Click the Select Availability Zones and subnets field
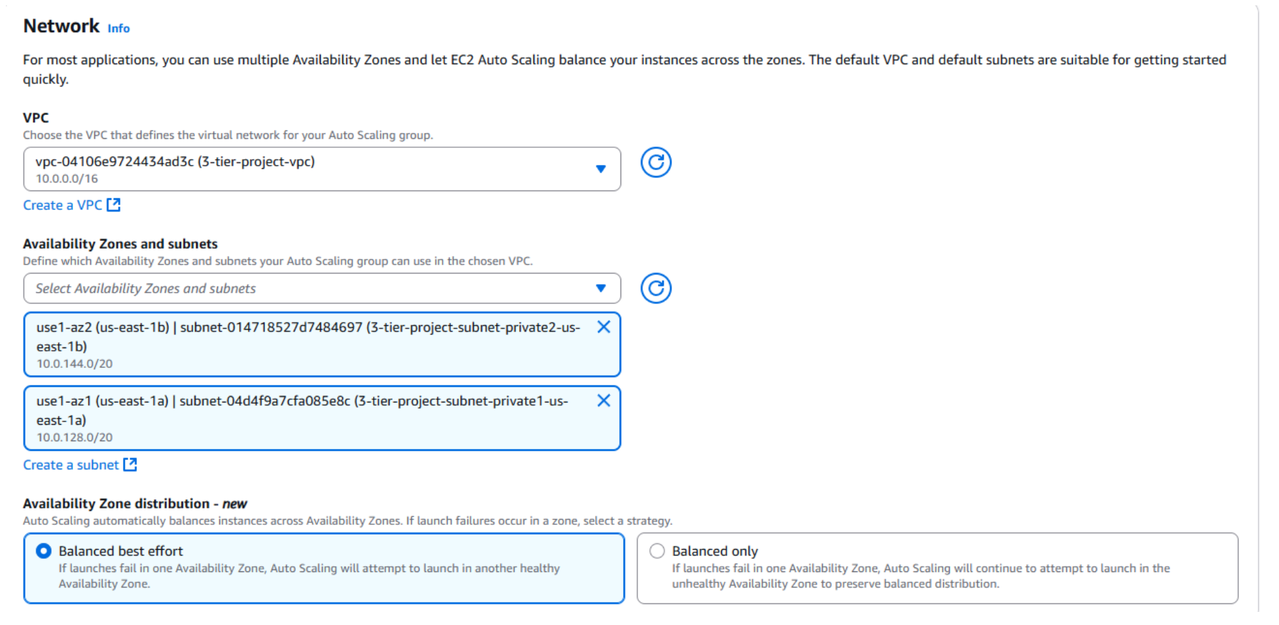The height and width of the screenshot is (625, 1279). (x=295, y=288)
